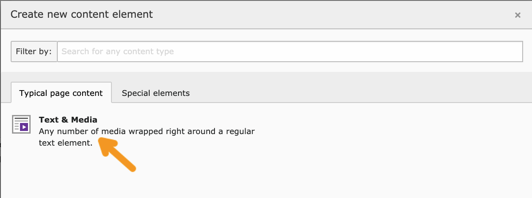532x198 pixels.
Task: Show Typical page content elements
Action: point(61,93)
